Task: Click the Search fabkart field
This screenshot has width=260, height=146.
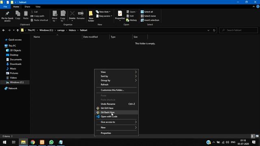Action: (238, 30)
